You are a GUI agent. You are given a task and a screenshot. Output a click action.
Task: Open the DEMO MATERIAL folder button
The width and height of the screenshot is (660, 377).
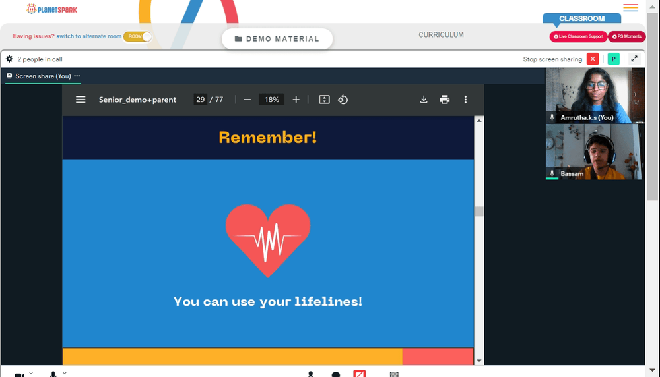277,39
